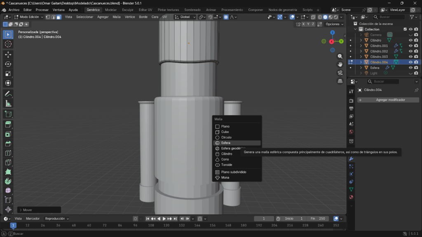Click the pan view hand icon
Screen dimensions: 422x237
[x=340, y=64]
